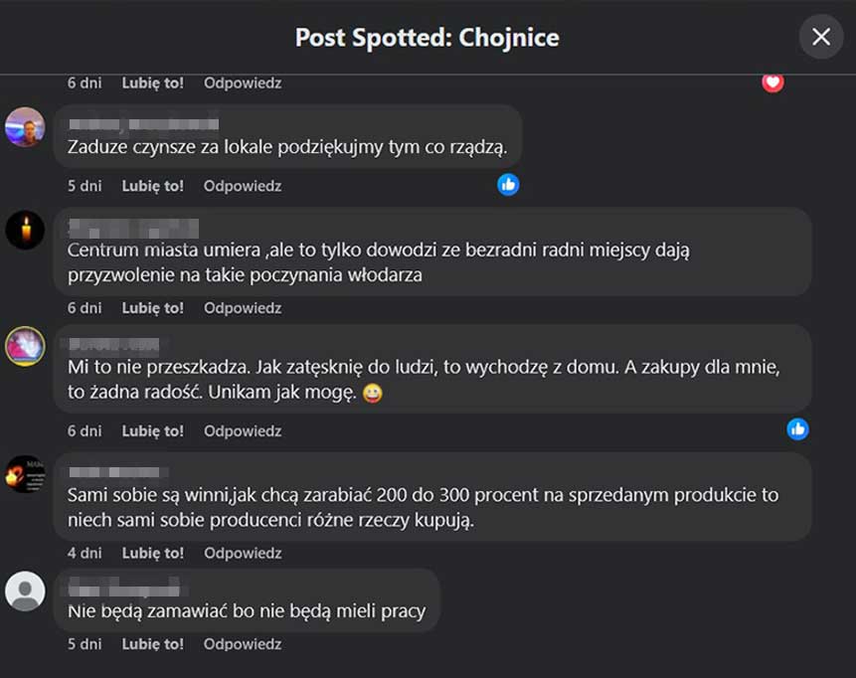Image resolution: width=856 pixels, height=678 pixels.
Task: Open candle avatar of 'Centrum miasta' commenter
Action: pyautogui.click(x=25, y=230)
